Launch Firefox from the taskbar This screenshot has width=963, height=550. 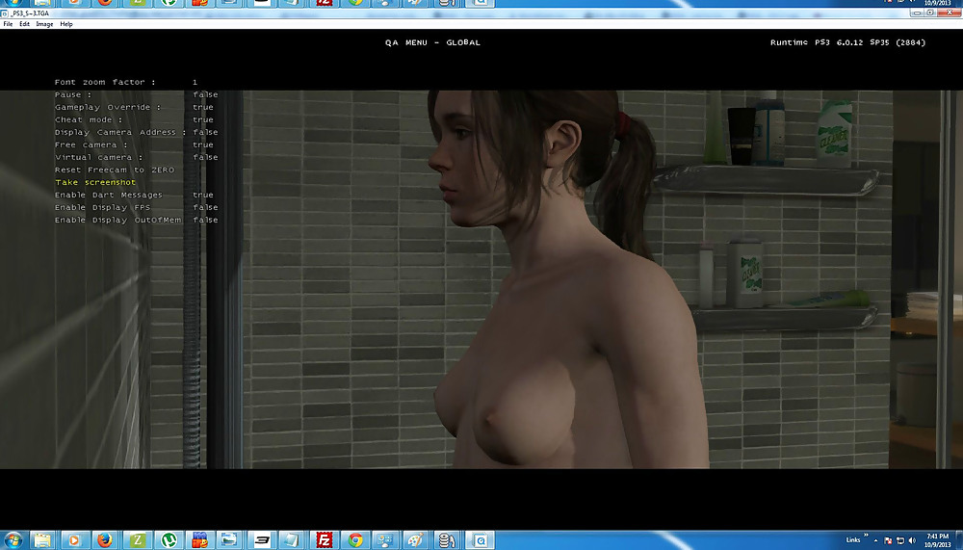pos(105,540)
